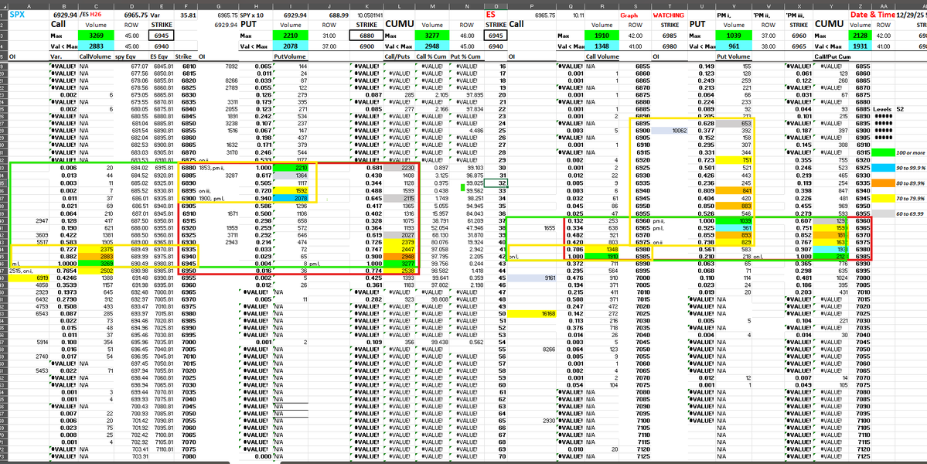Click green ES Call Max volume 1910 in row 3
The image size is (927, 464).
[x=602, y=36]
